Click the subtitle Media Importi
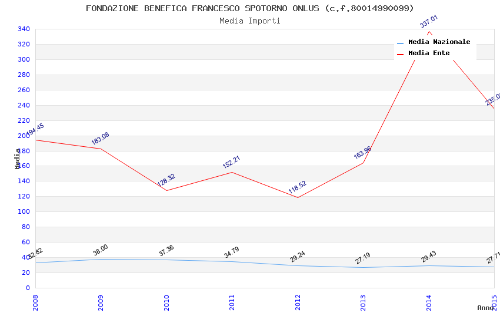500x323 pixels. point(249,21)
